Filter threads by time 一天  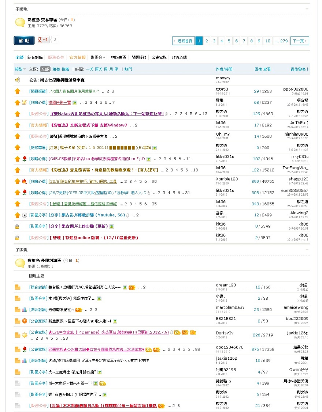tap(89, 69)
